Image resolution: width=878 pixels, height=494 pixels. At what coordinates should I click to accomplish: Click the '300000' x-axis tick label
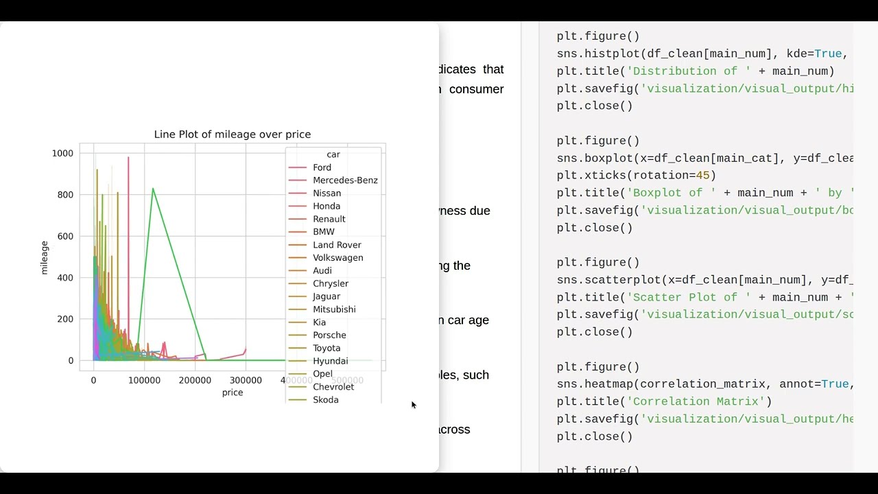coord(246,380)
